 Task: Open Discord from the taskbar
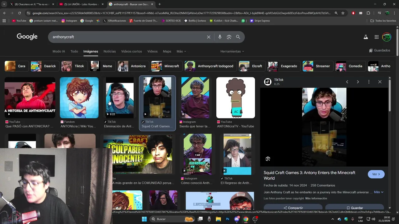(237, 219)
